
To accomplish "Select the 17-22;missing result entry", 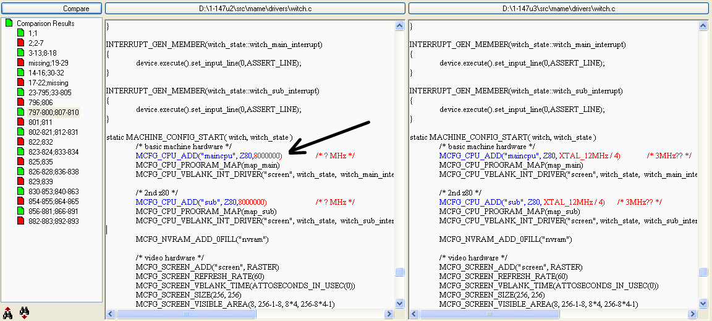I will [48, 83].
